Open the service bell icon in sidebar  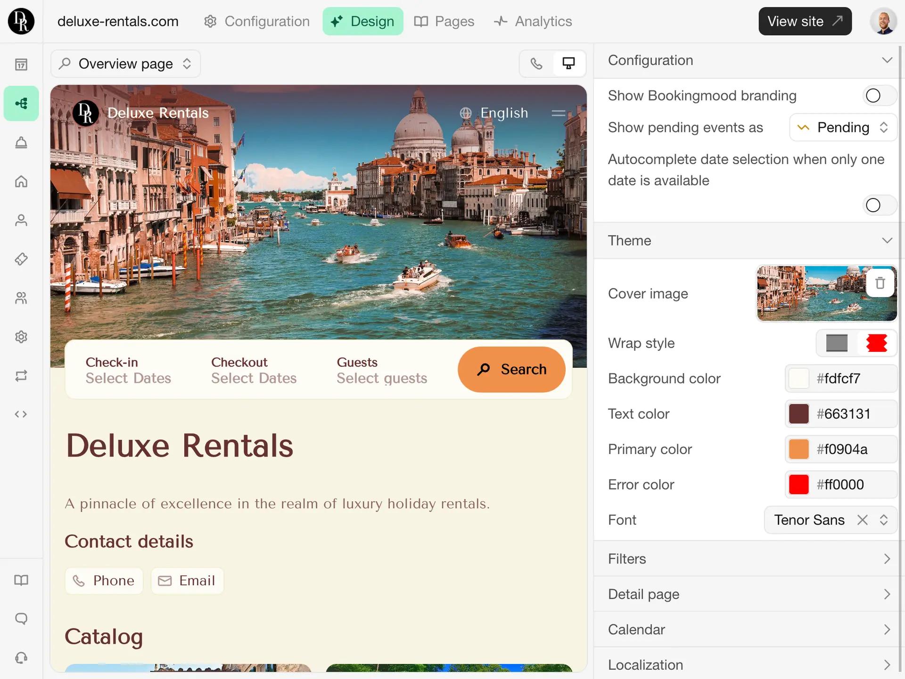21,142
